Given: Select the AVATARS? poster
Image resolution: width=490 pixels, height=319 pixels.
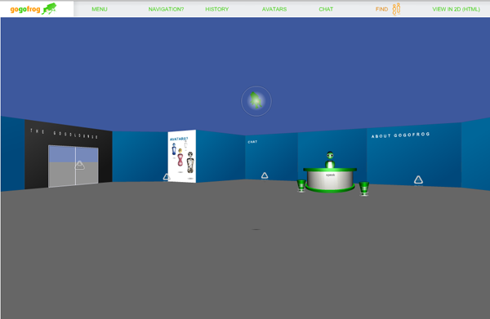Looking at the screenshot, I should (182, 156).
